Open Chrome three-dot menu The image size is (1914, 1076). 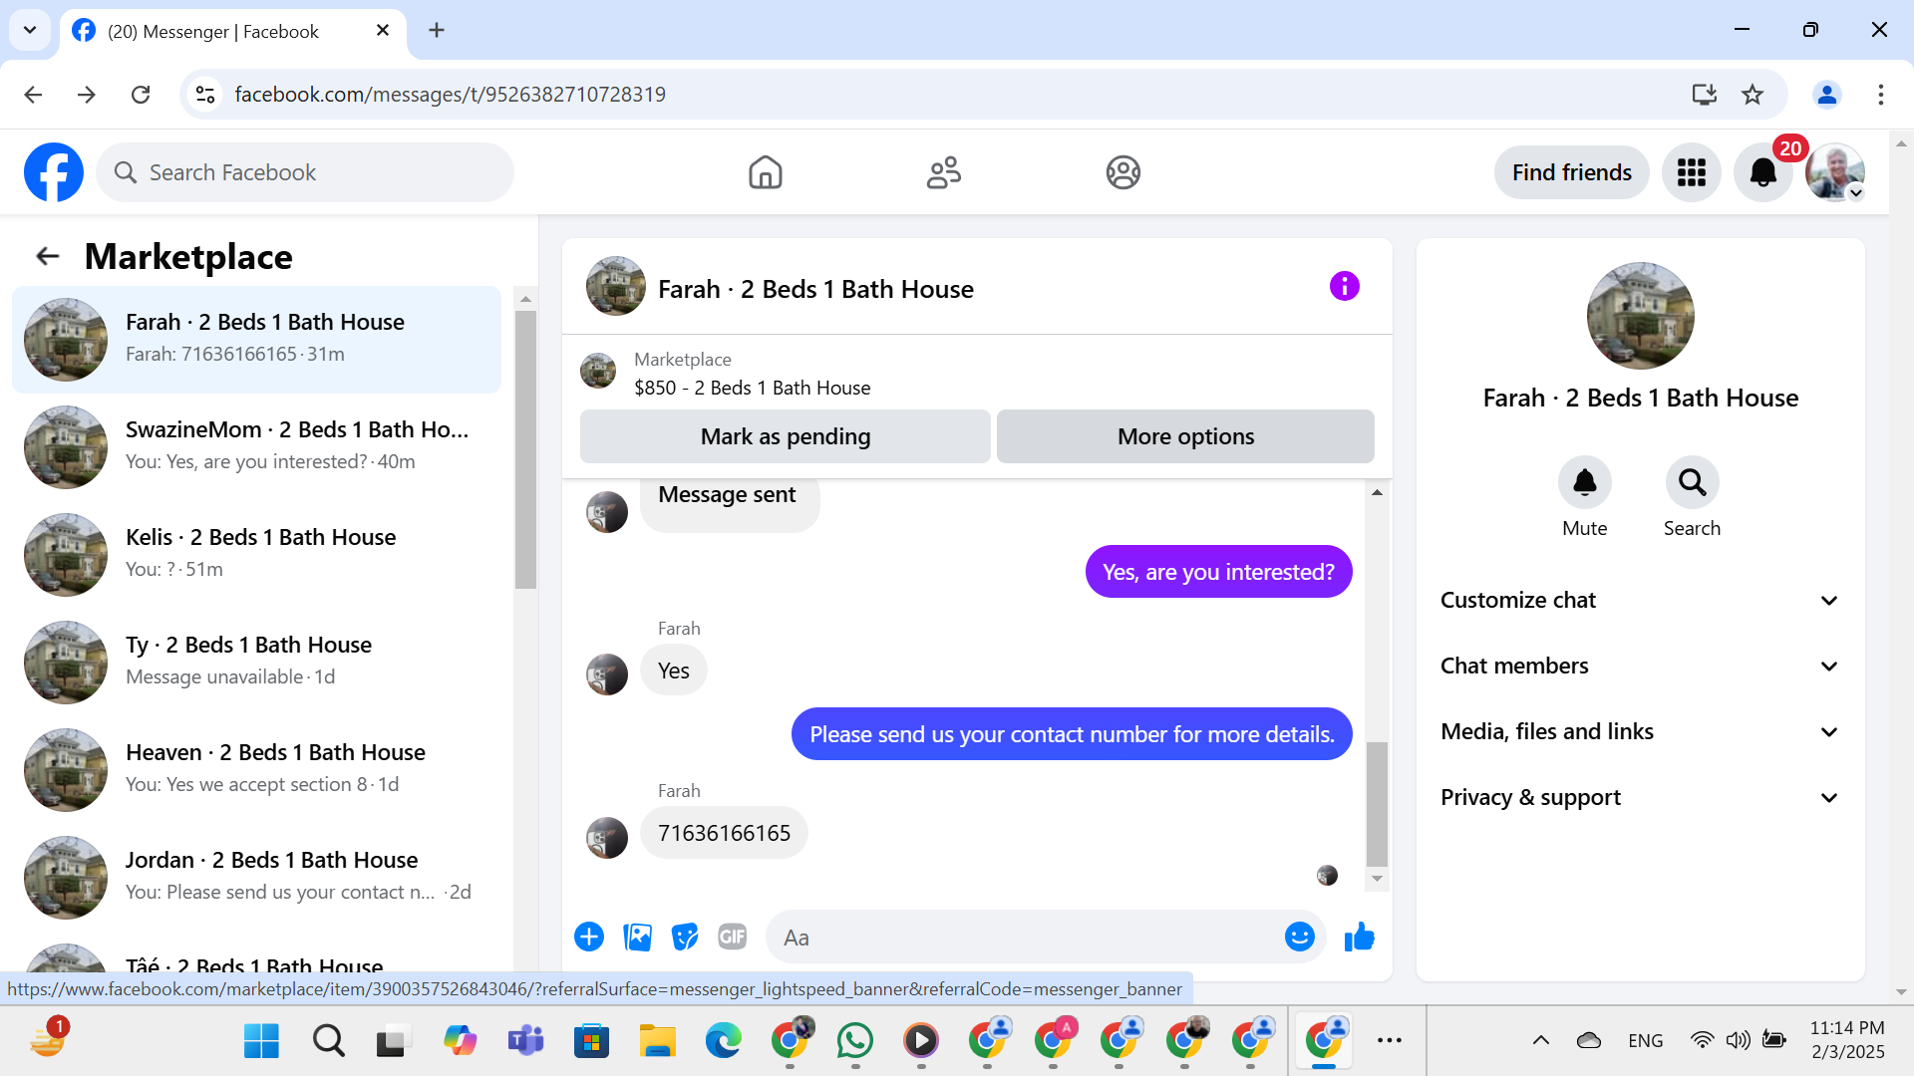point(1880,95)
